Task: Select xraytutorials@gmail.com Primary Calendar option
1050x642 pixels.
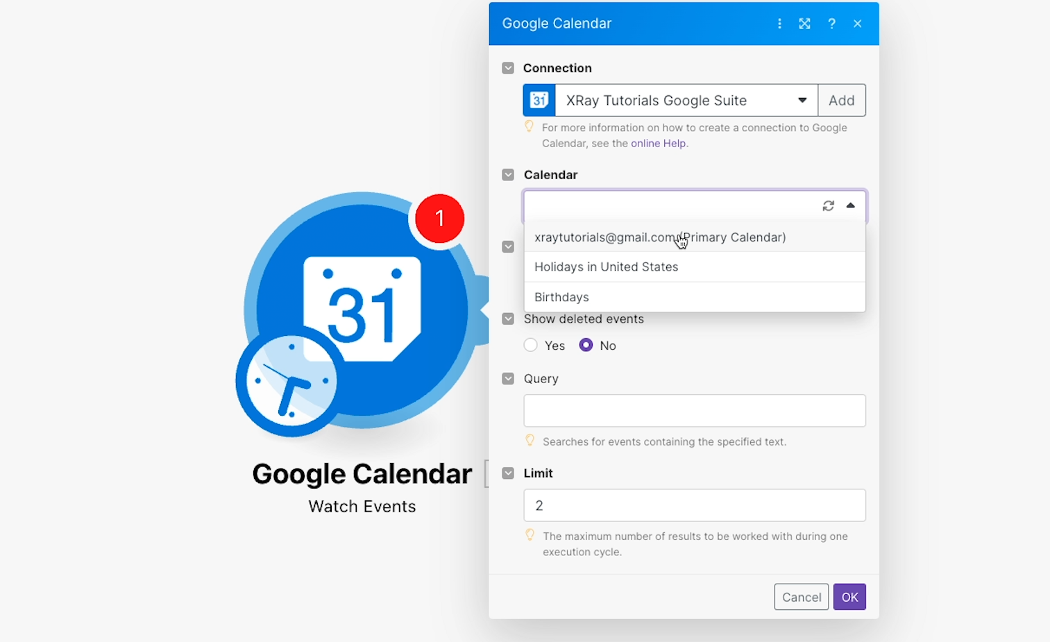Action: click(695, 237)
